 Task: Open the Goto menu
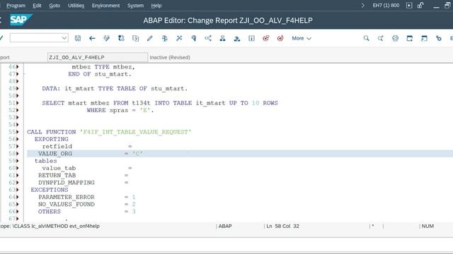(x=55, y=6)
